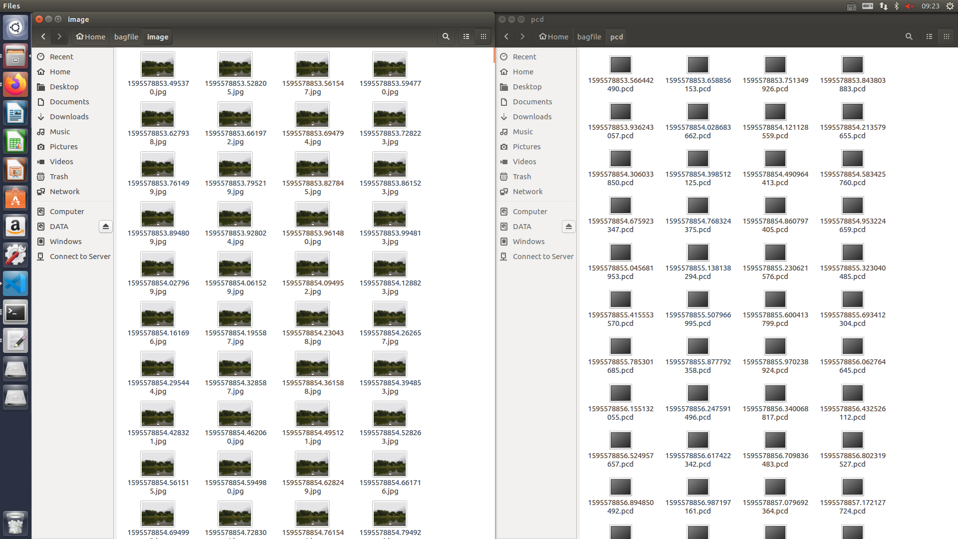Go forward in pcd window navigation
Screen dimensions: 958x539
[x=522, y=36]
